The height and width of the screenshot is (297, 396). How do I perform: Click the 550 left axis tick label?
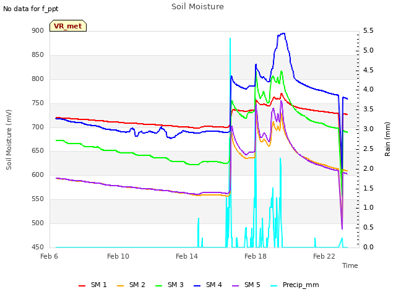pos(38,199)
